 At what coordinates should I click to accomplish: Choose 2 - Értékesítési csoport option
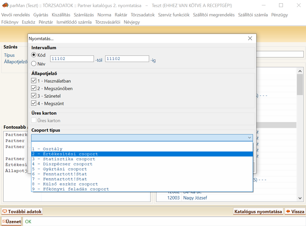click(142, 154)
